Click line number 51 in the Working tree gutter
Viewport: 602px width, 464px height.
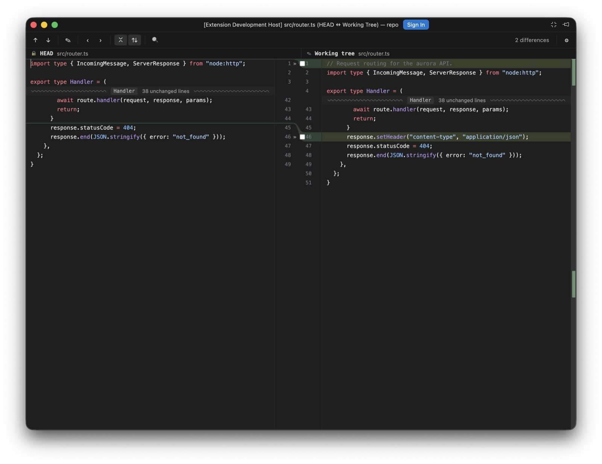(x=309, y=183)
